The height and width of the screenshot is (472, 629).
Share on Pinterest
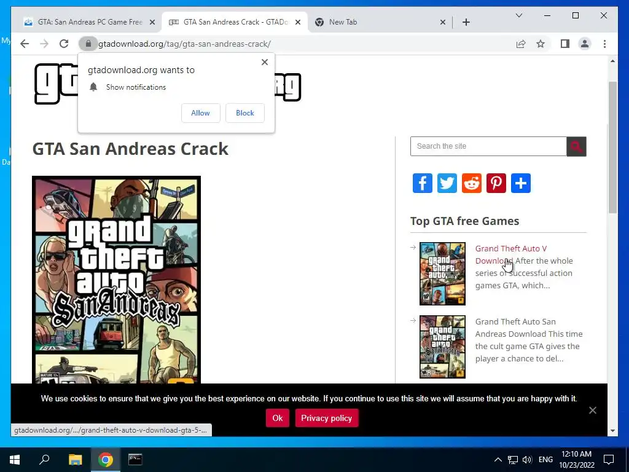496,183
